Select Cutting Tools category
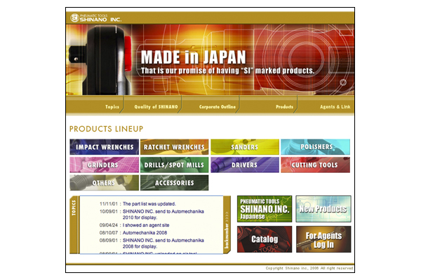 tap(315, 164)
